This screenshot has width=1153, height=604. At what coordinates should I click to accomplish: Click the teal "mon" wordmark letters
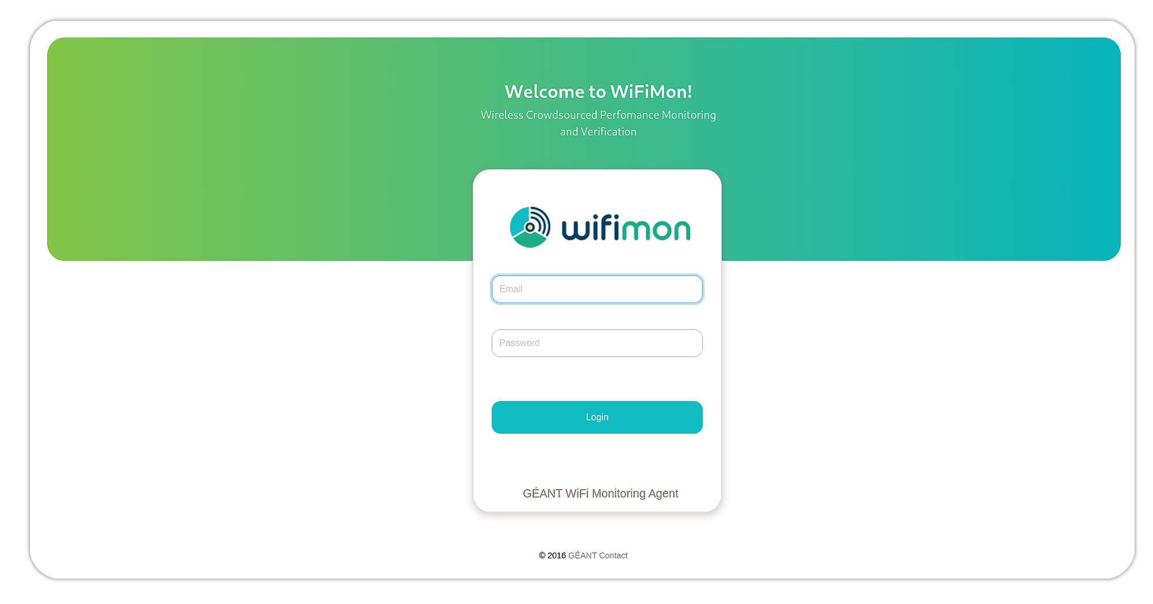pos(656,230)
